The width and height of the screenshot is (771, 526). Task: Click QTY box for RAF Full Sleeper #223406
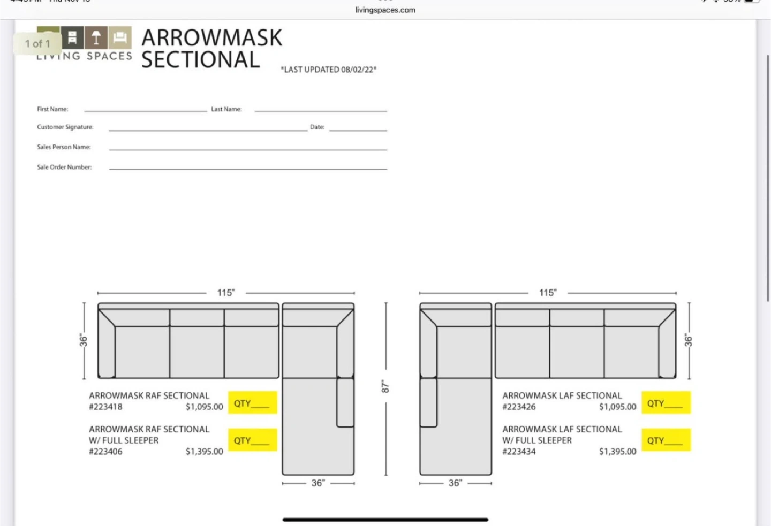point(252,440)
